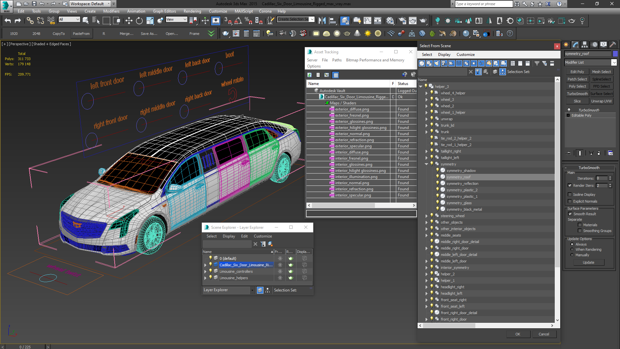Uncheck the Smooth Result checkbox
Screen dimensions: 620x349
coord(570,214)
